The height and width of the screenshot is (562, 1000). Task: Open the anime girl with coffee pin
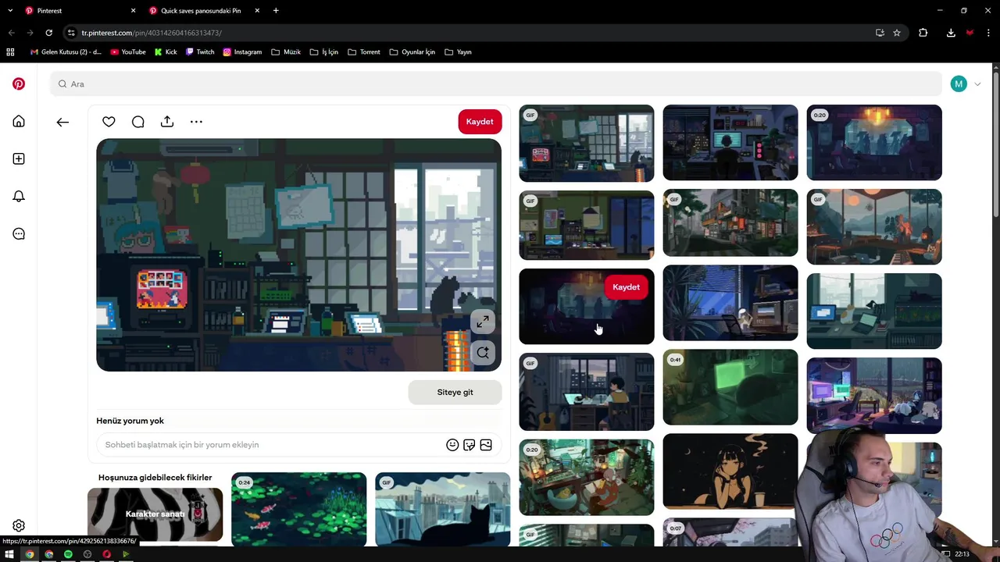730,471
